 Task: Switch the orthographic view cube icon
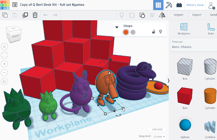pos(5,81)
